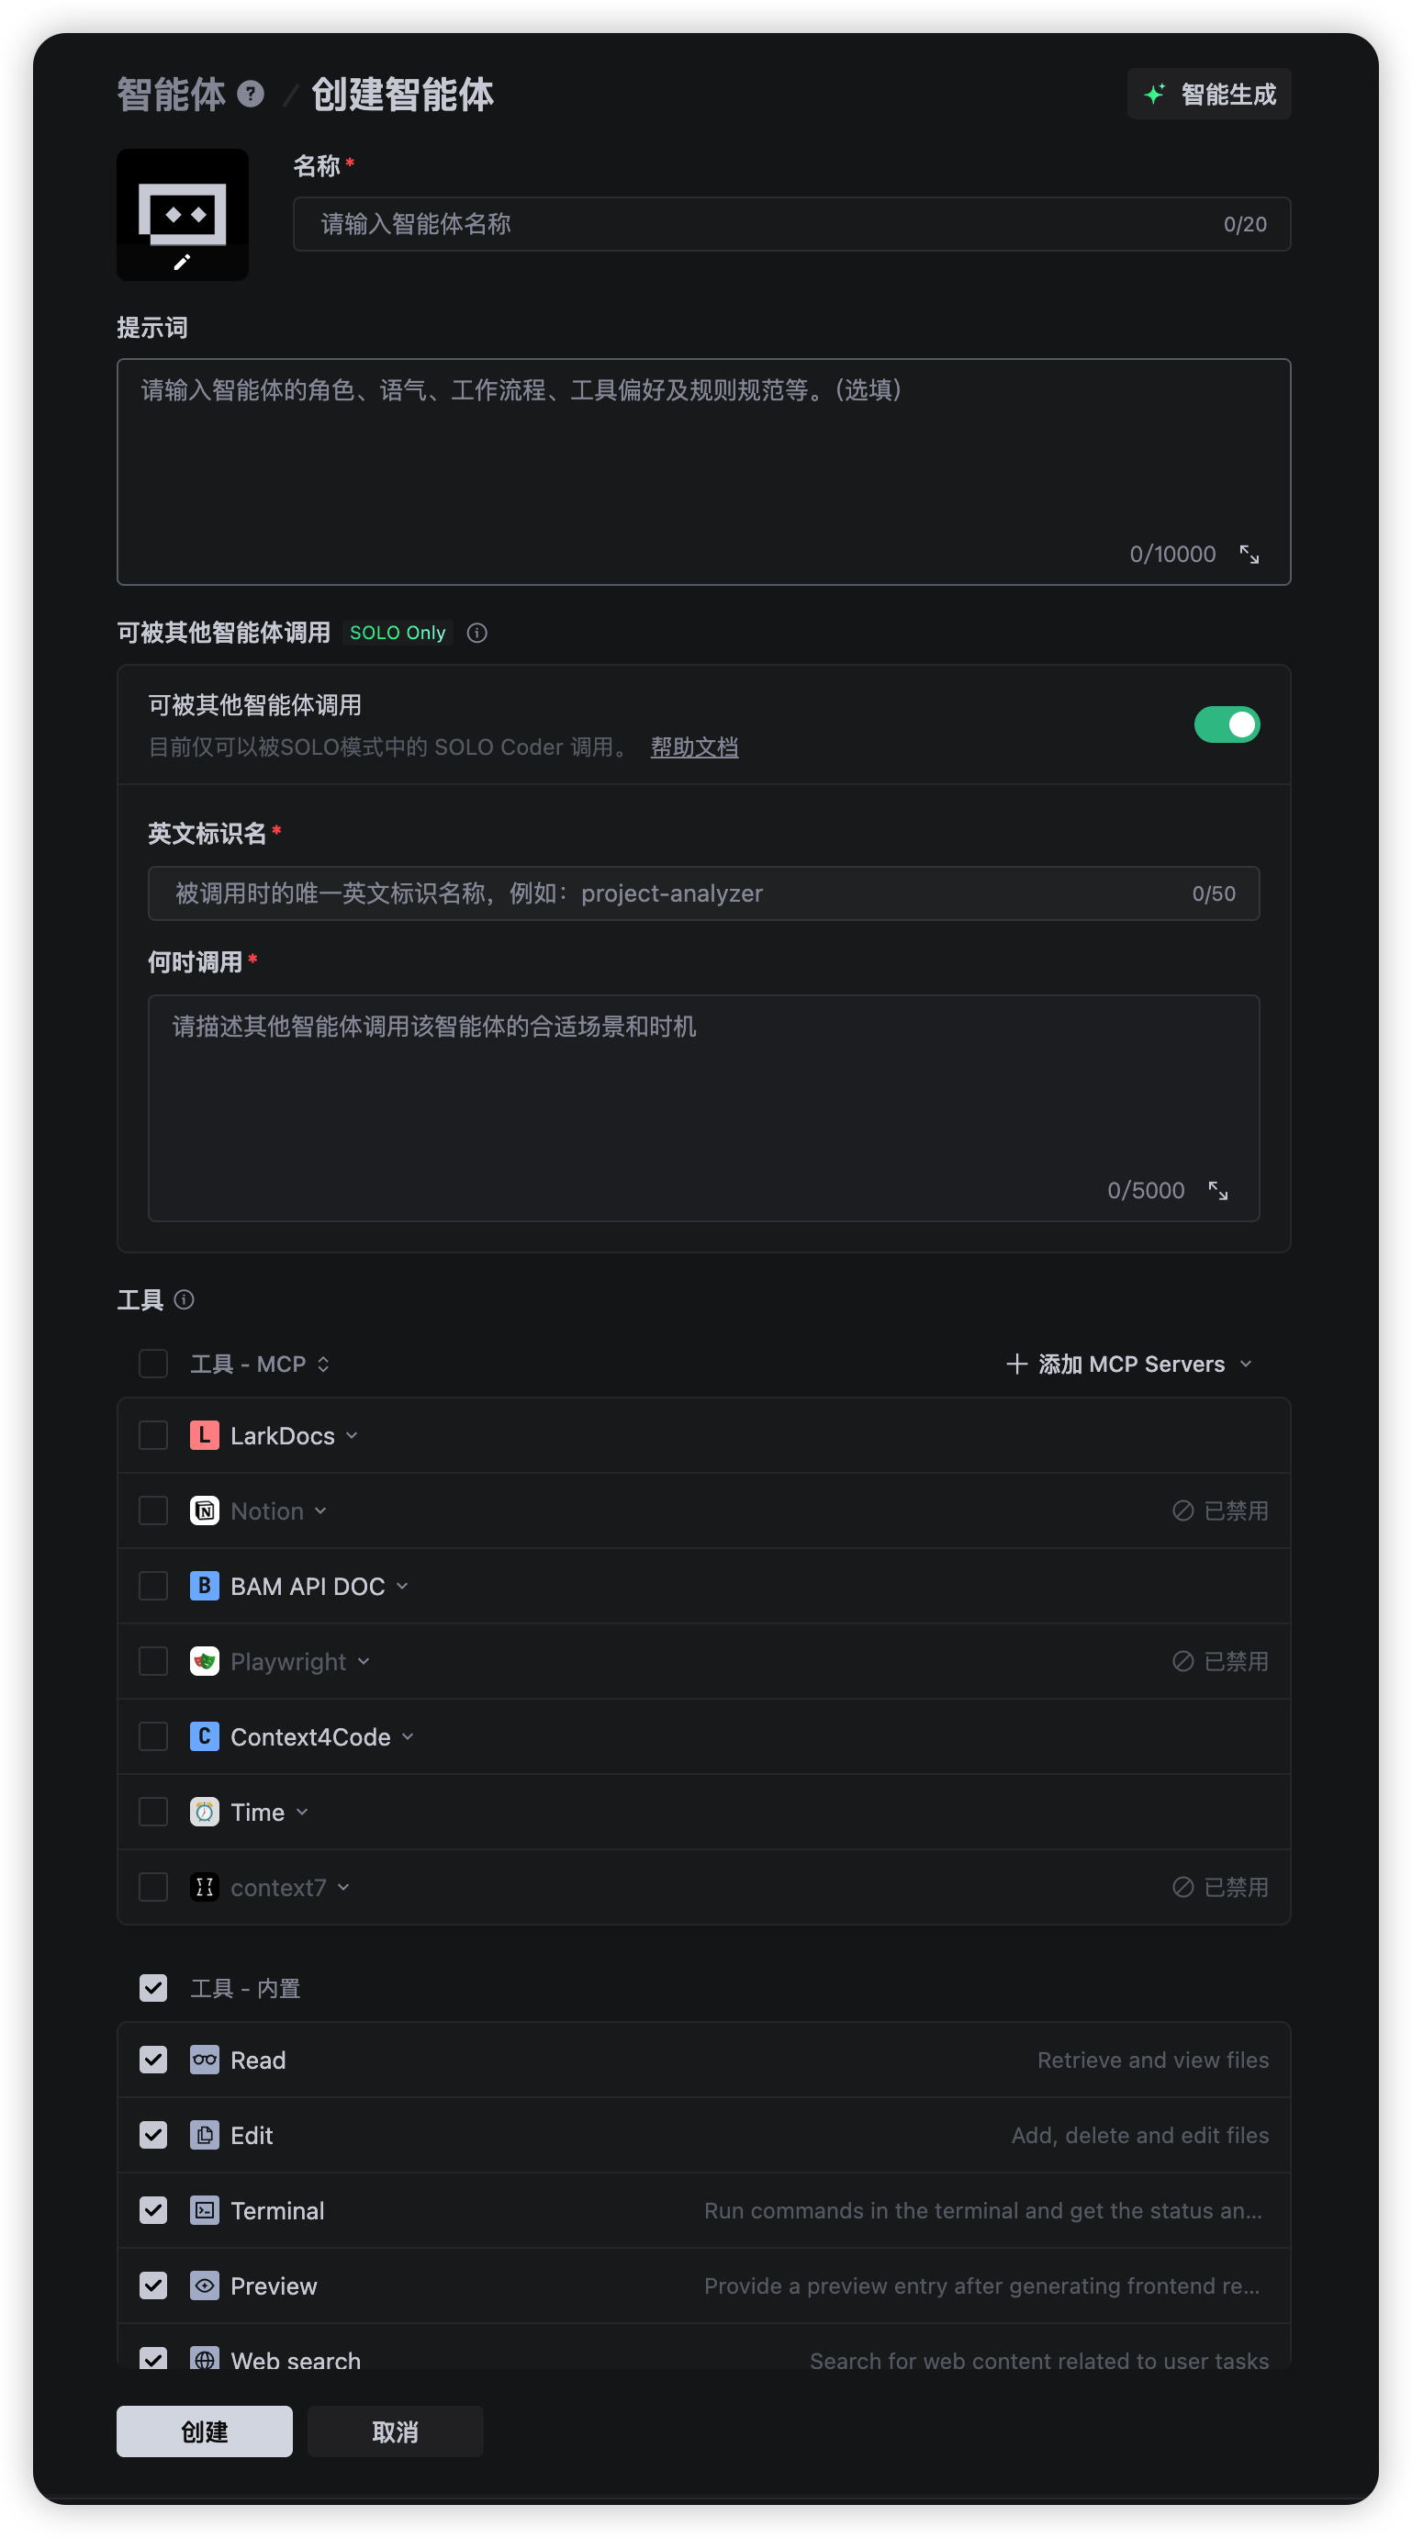Expand the LarkDocs chevron

(x=352, y=1435)
